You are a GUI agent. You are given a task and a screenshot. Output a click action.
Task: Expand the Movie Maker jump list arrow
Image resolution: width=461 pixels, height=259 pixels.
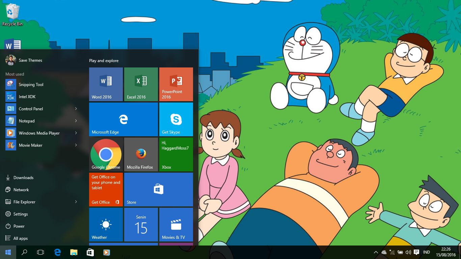(x=76, y=145)
